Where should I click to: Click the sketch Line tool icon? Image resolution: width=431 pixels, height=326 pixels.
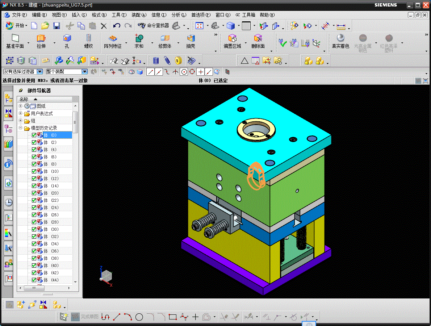pyautogui.click(x=117, y=317)
